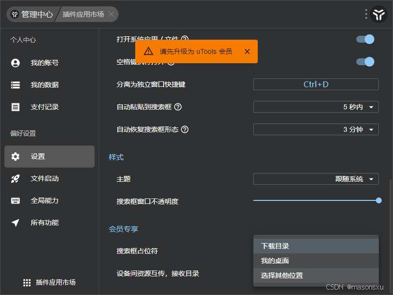
Task: Click the 搜索框窗口不透明度 slider handle
Action: coord(379,200)
